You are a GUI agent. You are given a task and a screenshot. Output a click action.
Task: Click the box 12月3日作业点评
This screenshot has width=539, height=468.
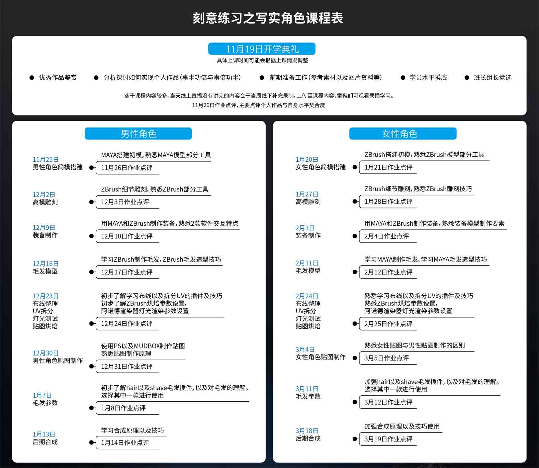pyautogui.click(x=128, y=202)
